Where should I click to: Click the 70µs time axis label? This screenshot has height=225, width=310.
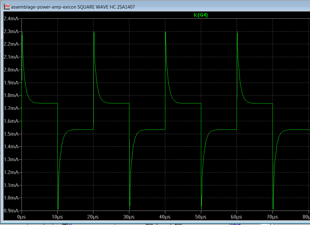tap(273, 217)
